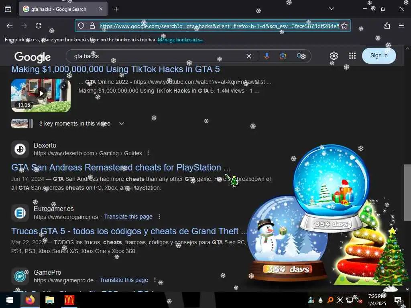Click the GamePro site name
411x308 pixels.
47,273
